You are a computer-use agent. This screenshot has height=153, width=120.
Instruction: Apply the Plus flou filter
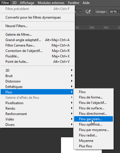(x=93, y=146)
